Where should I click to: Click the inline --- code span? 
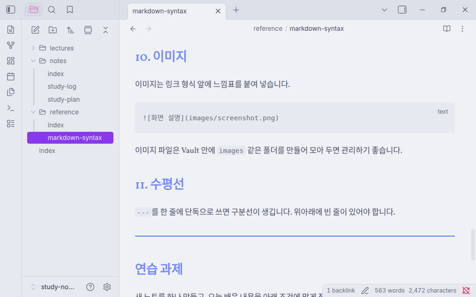pyautogui.click(x=143, y=212)
